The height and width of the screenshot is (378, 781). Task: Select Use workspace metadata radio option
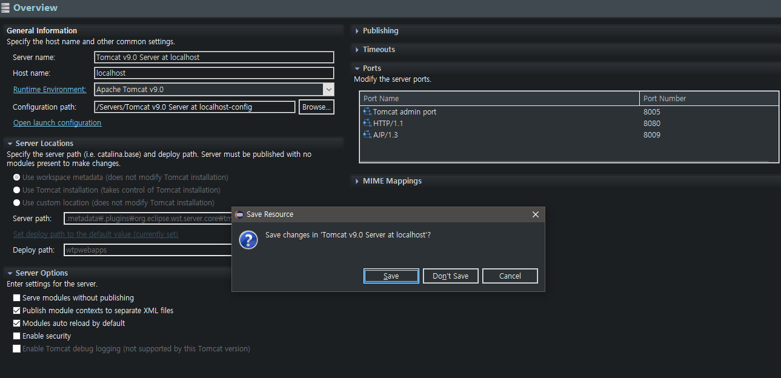17,177
